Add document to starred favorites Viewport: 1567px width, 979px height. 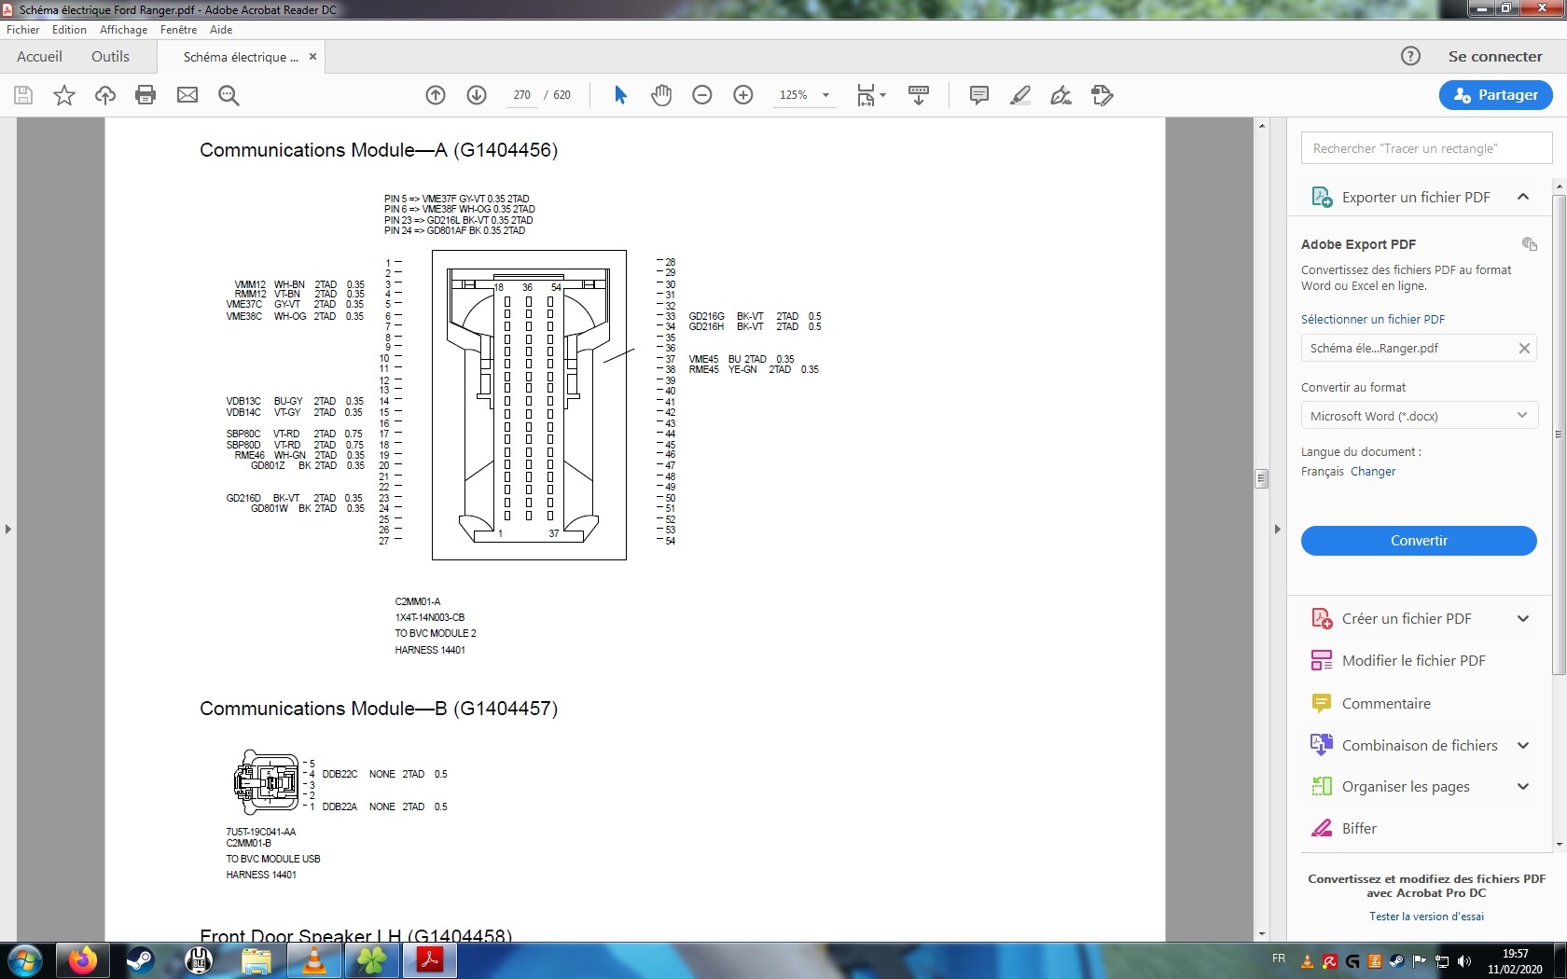[x=64, y=95]
